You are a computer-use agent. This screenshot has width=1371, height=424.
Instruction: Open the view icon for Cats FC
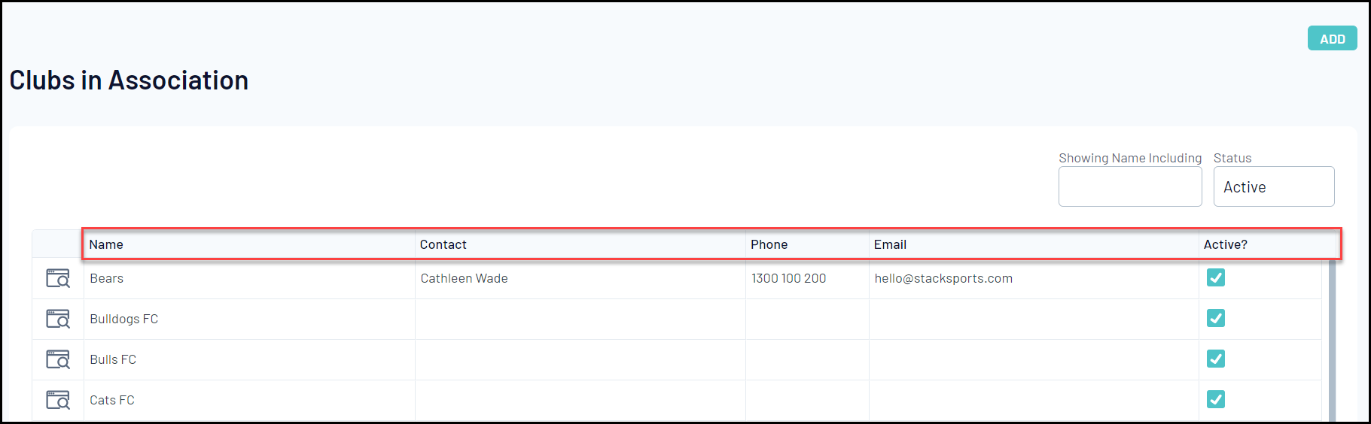coord(58,400)
